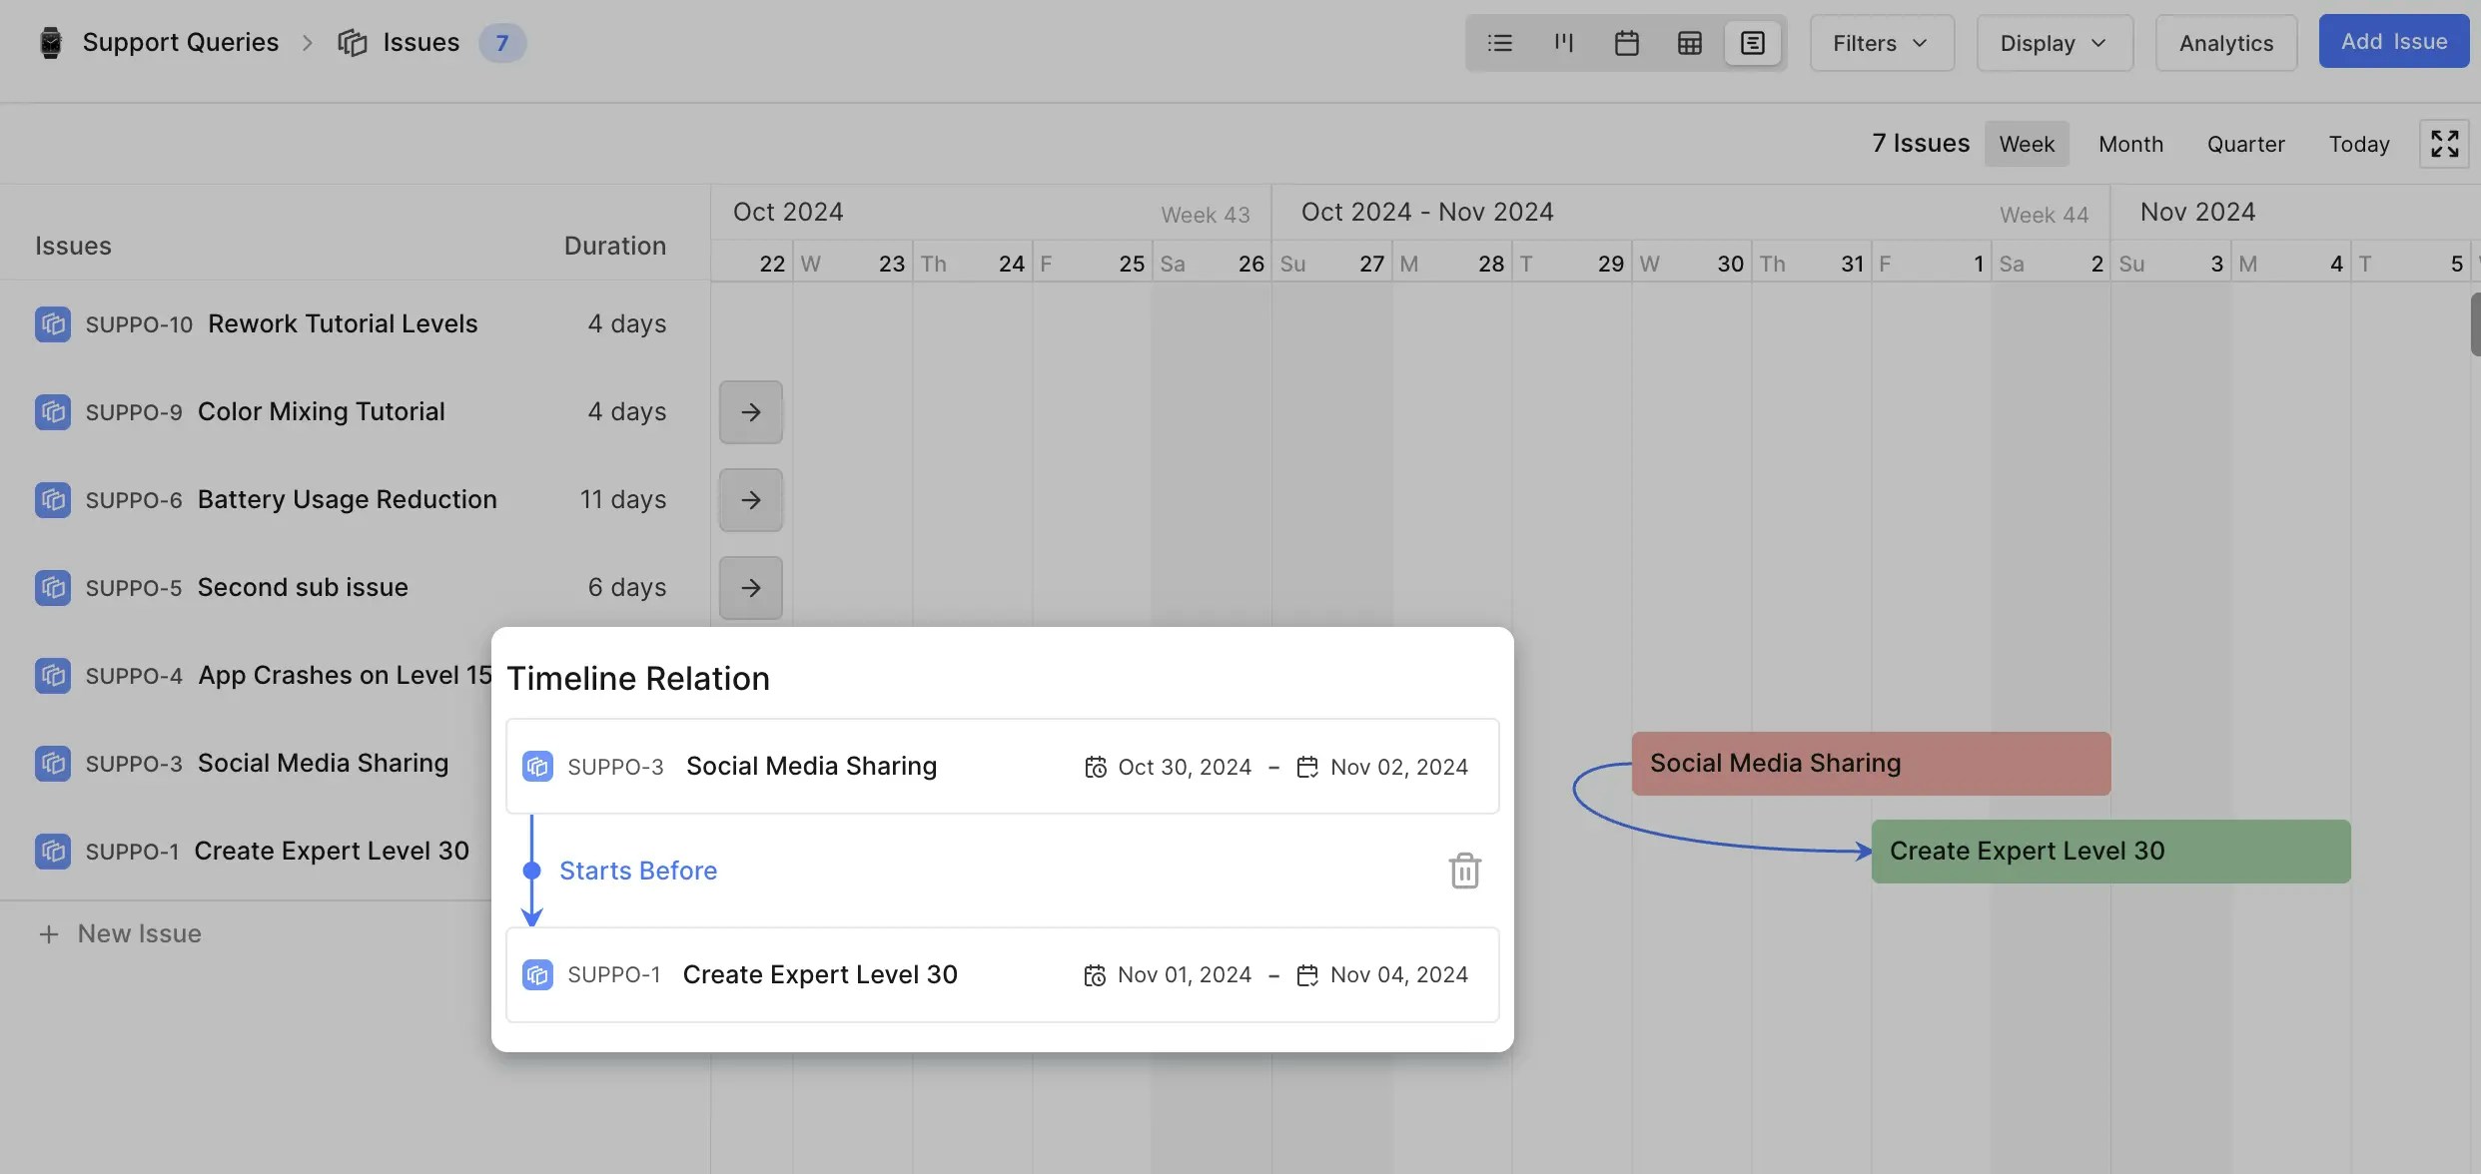Select the Month timescale
The image size is (2481, 1174).
(2130, 144)
